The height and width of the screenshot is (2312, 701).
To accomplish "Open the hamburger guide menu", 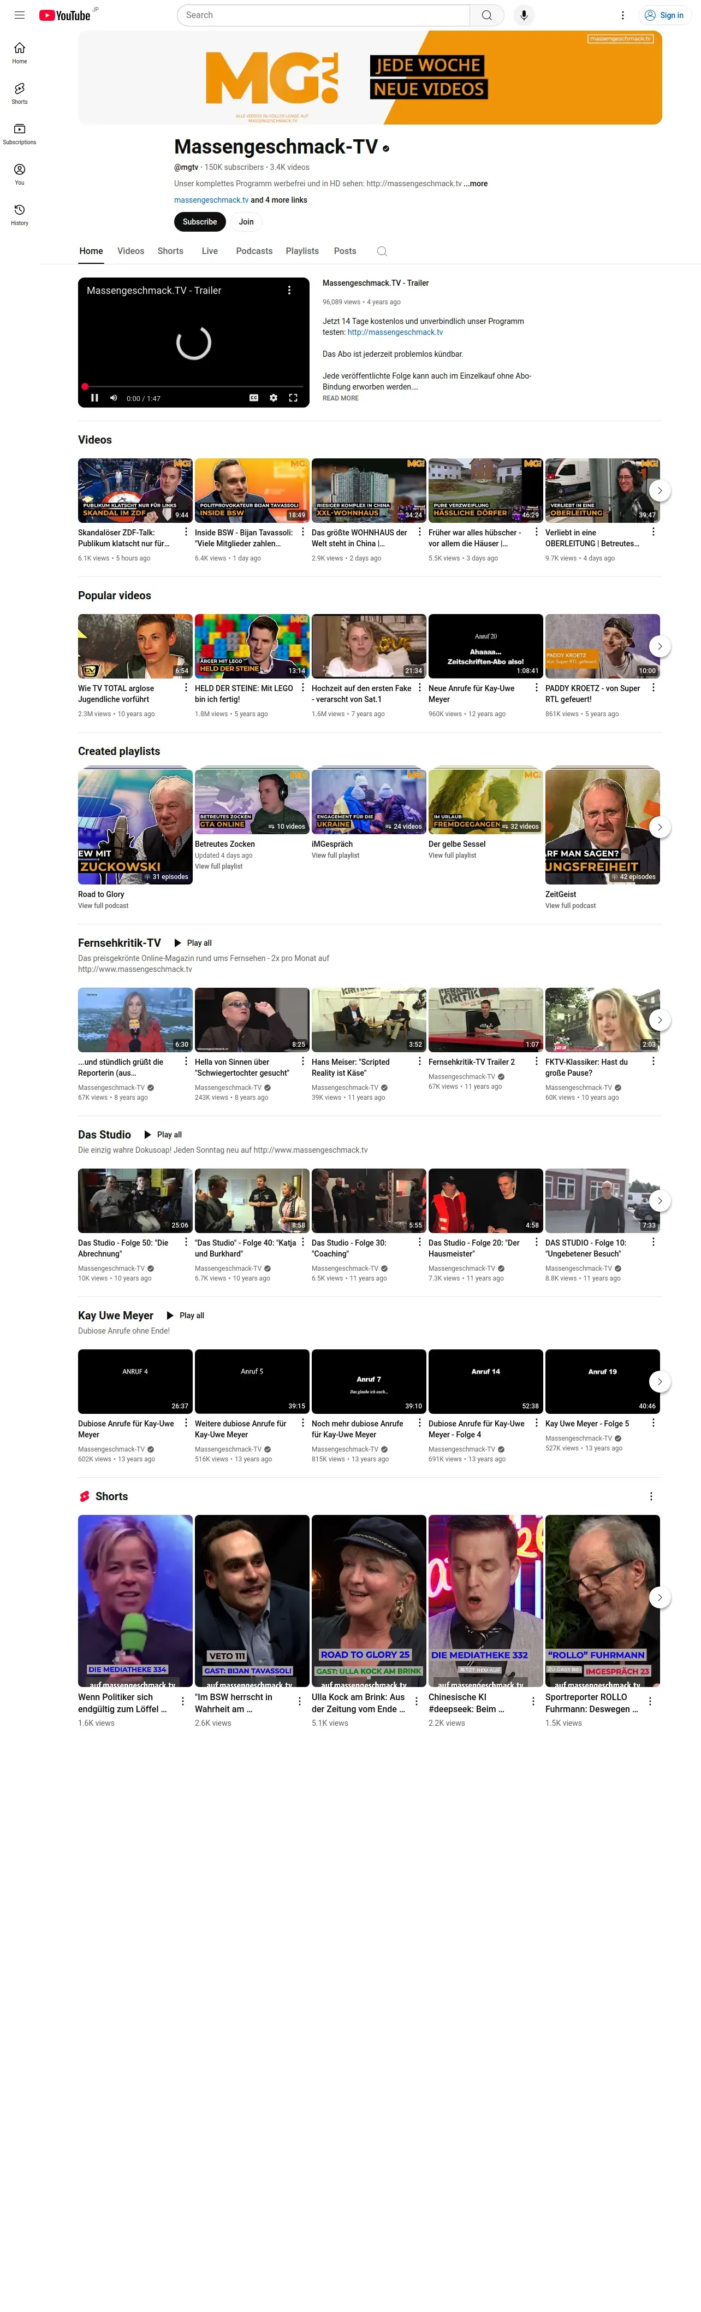I will (20, 15).
